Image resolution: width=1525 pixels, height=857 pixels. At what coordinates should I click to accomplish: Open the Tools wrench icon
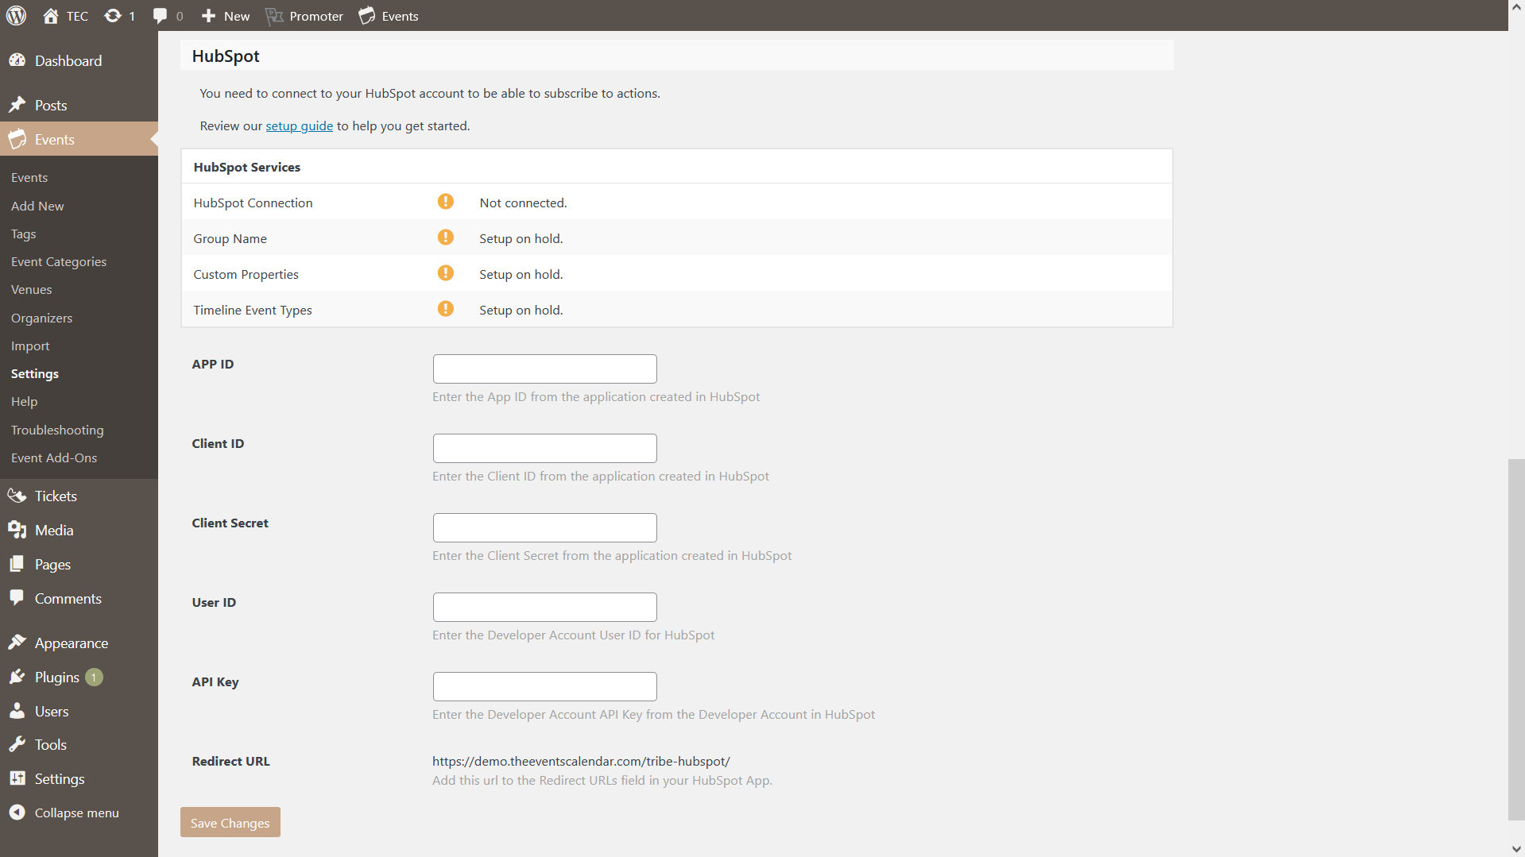(x=17, y=744)
